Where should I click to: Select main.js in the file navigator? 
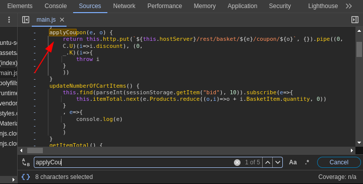click(x=9, y=73)
